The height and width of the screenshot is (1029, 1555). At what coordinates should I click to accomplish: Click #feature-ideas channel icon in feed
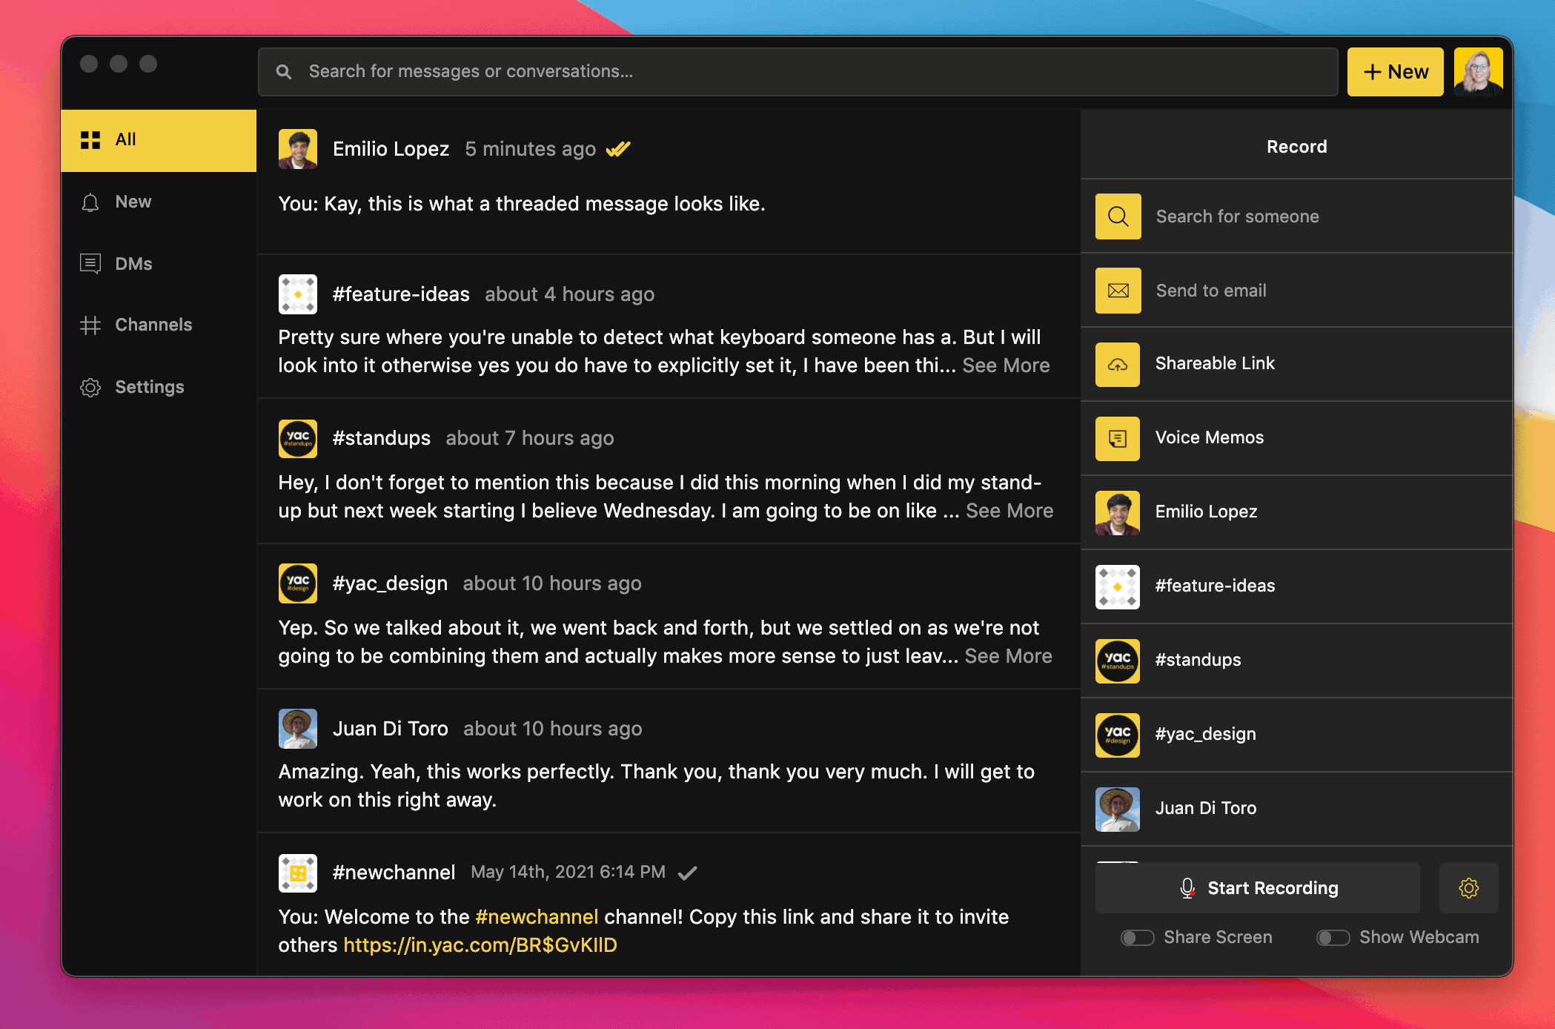(x=298, y=294)
